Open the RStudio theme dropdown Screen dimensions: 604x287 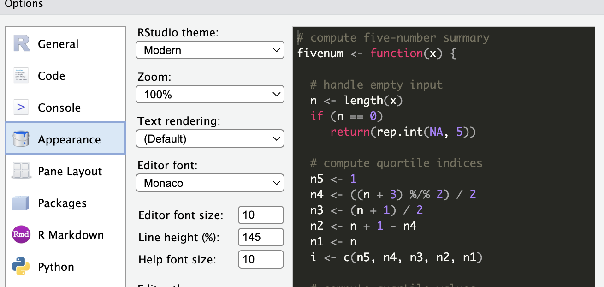[x=210, y=50]
